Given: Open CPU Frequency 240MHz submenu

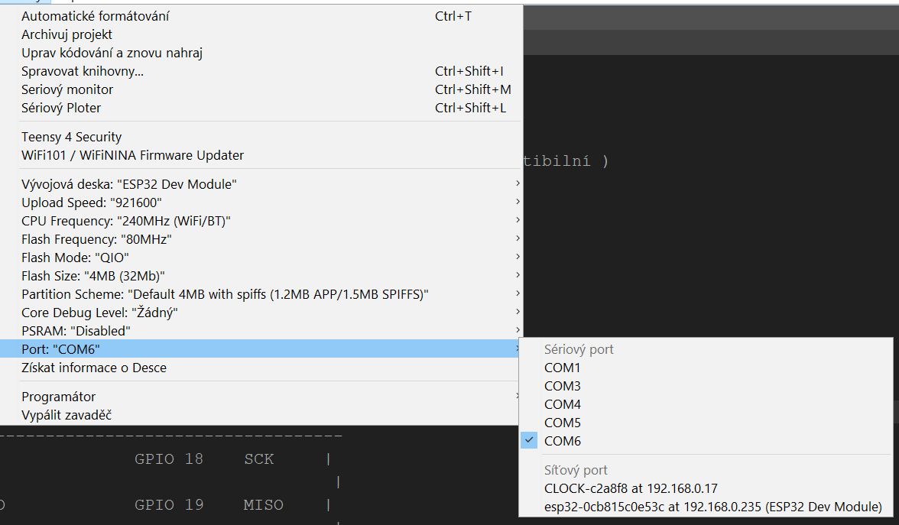Looking at the screenshot, I should coord(126,221).
